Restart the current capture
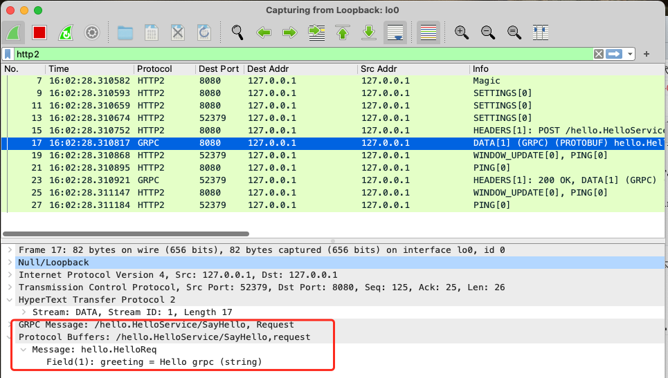 (66, 32)
